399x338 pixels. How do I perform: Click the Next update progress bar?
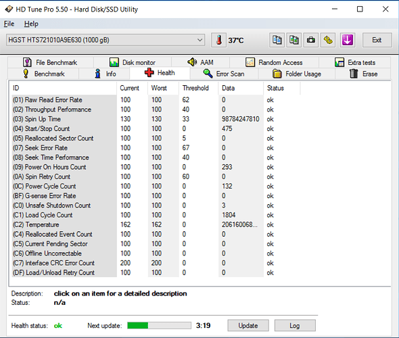tap(160, 326)
